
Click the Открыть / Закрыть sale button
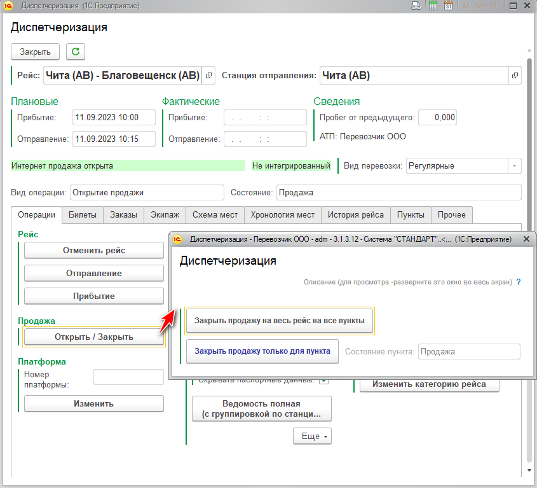pyautogui.click(x=94, y=337)
